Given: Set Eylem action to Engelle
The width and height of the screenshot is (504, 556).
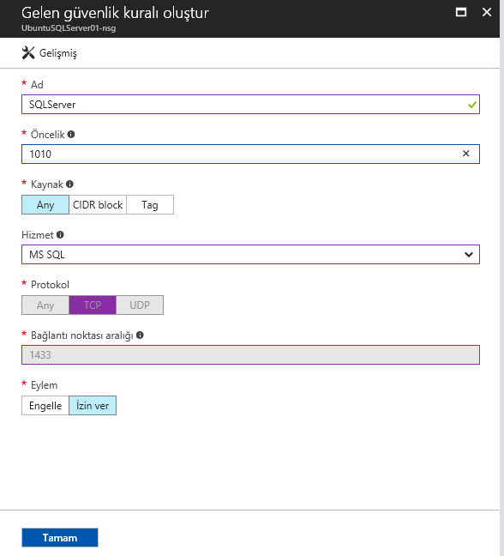Looking at the screenshot, I should (45, 405).
